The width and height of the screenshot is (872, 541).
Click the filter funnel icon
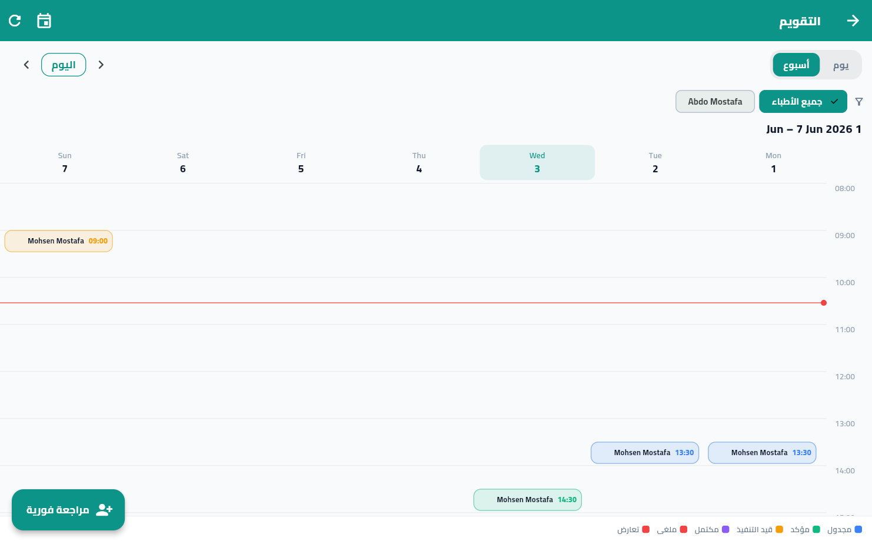click(859, 102)
